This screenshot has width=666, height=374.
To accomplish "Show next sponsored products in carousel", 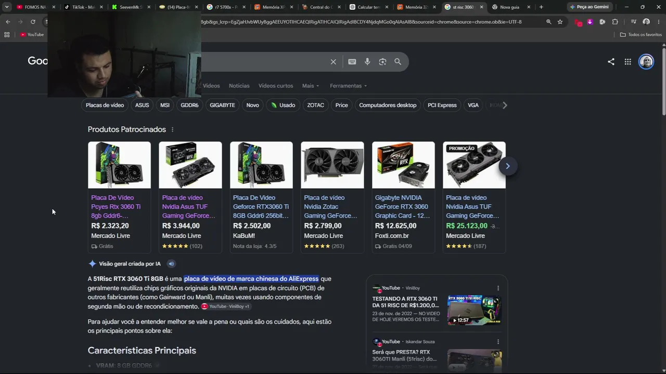I will [x=508, y=166].
